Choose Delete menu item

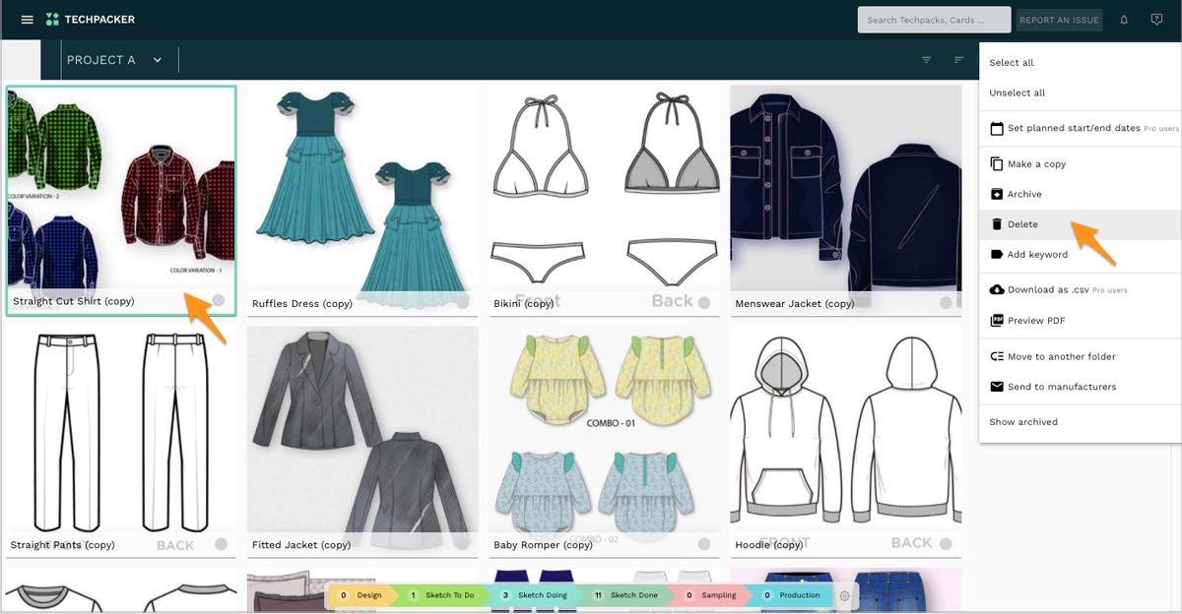pyautogui.click(x=1081, y=224)
